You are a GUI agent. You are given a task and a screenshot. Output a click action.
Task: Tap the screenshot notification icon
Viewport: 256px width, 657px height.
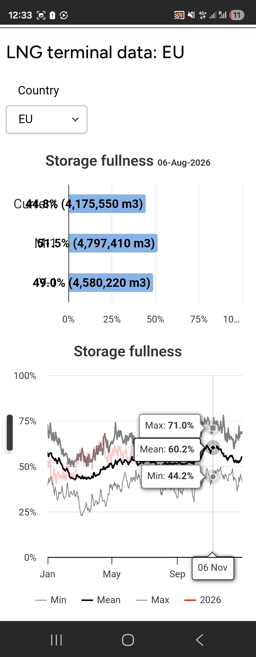click(41, 15)
